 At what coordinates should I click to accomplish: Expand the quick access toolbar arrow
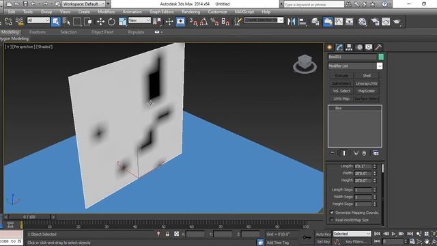click(x=108, y=4)
